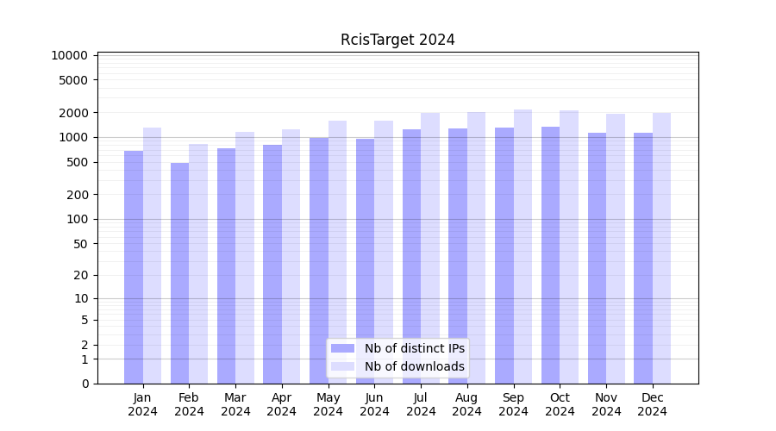This screenshot has width=776, height=431.
Task: Click the distinct IPs legend color swatch
Action: point(342,348)
